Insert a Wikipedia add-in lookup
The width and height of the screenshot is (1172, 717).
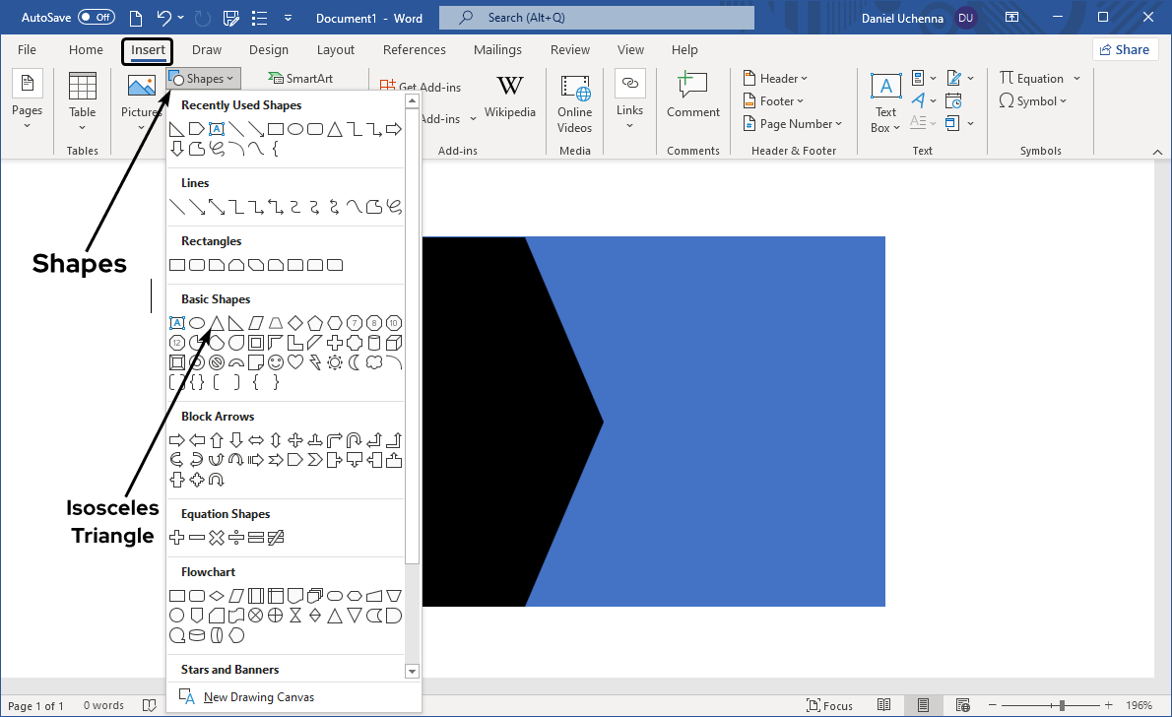509,98
